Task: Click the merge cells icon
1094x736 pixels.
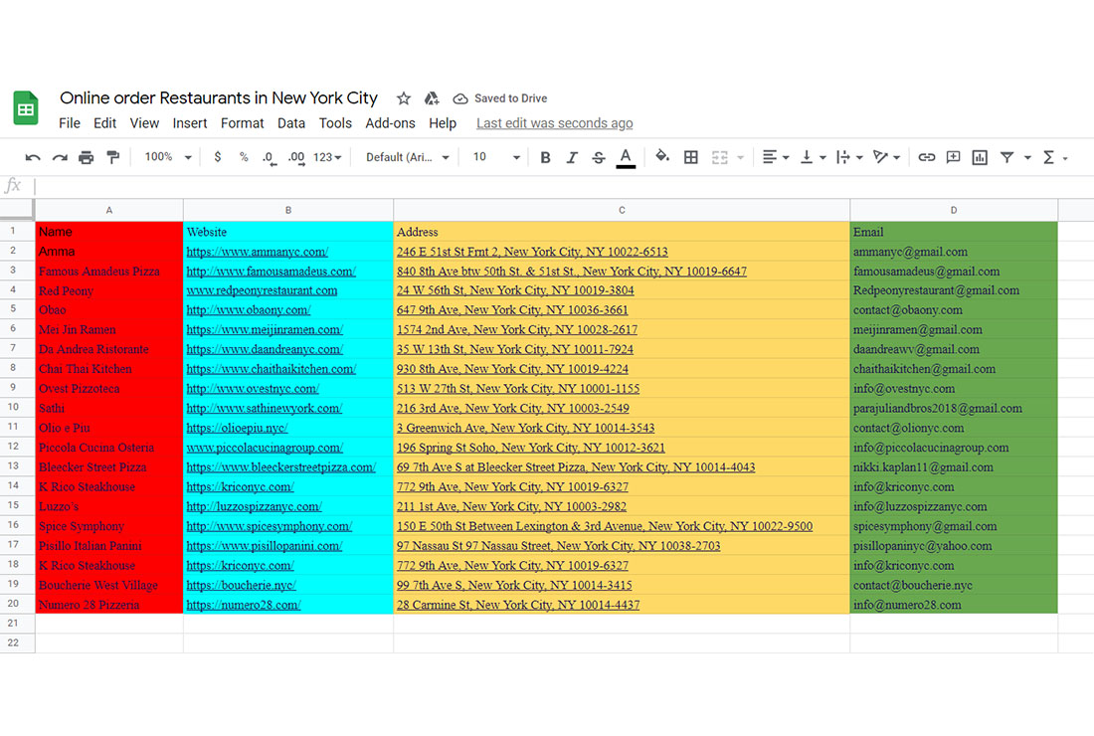Action: pyautogui.click(x=720, y=158)
